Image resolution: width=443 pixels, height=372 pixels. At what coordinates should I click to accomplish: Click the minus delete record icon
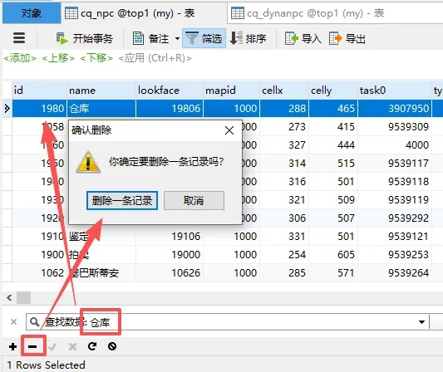coord(32,346)
